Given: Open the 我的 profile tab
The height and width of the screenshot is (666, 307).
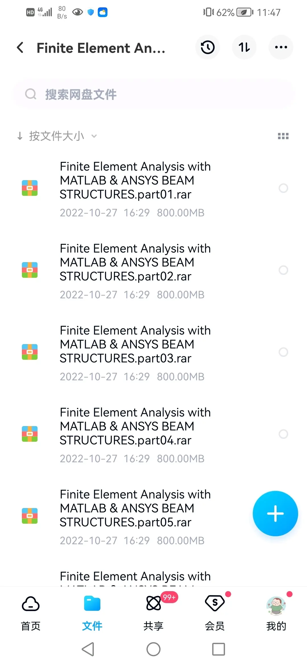Looking at the screenshot, I should click(276, 613).
